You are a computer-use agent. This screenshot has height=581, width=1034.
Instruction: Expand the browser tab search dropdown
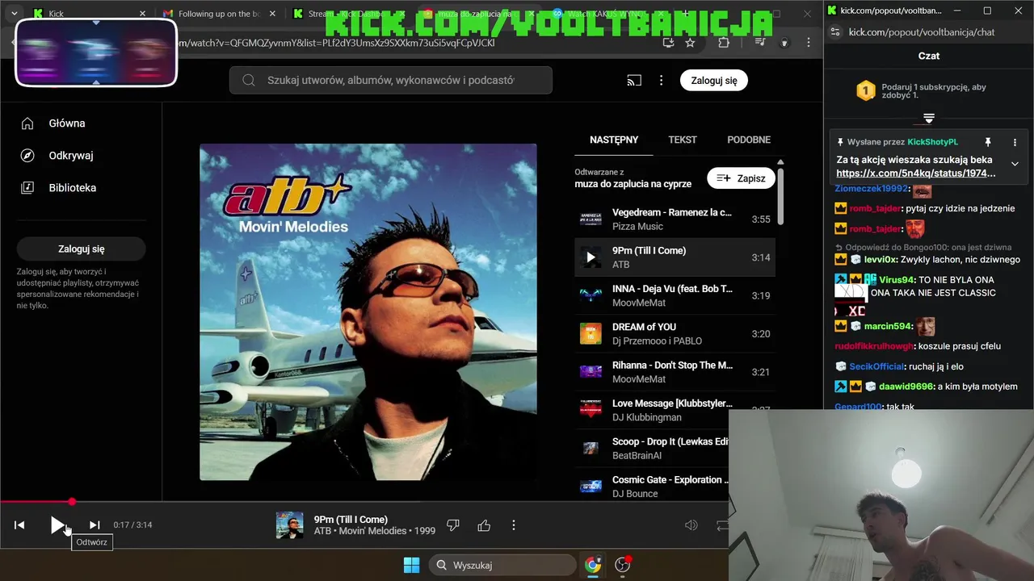[14, 14]
